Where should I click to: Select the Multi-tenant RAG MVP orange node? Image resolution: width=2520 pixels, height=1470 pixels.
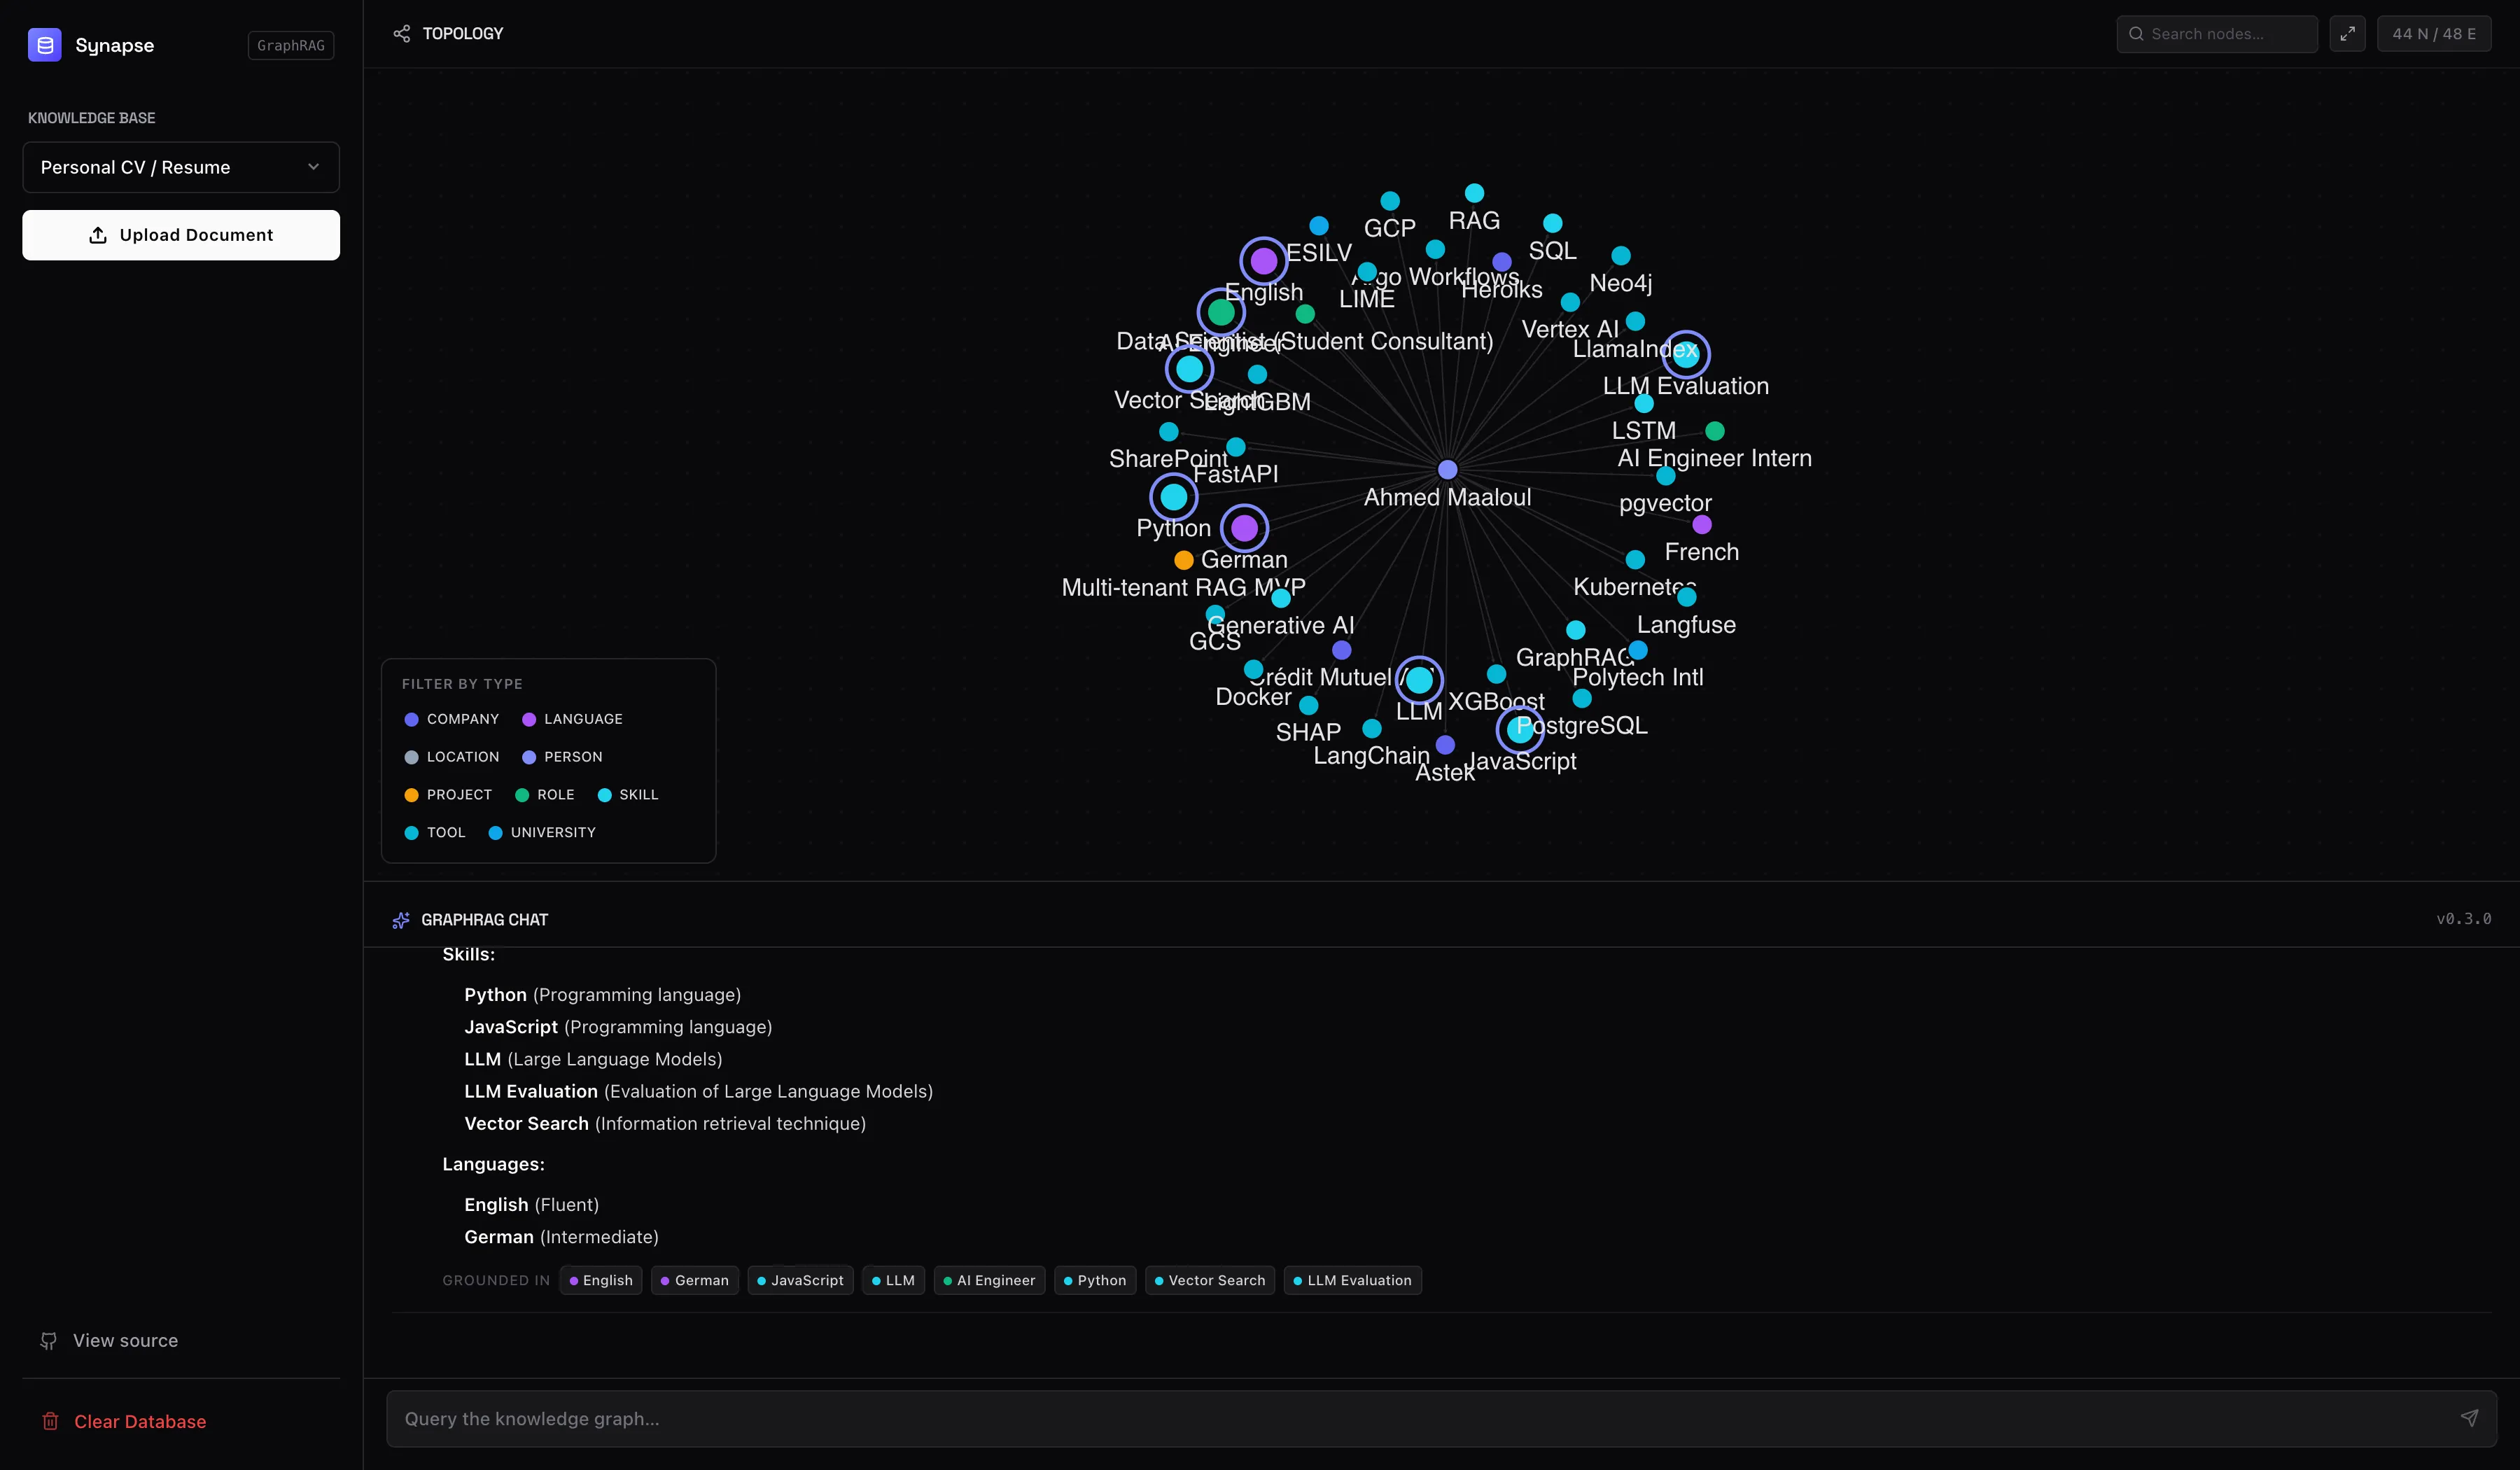pyautogui.click(x=1184, y=559)
